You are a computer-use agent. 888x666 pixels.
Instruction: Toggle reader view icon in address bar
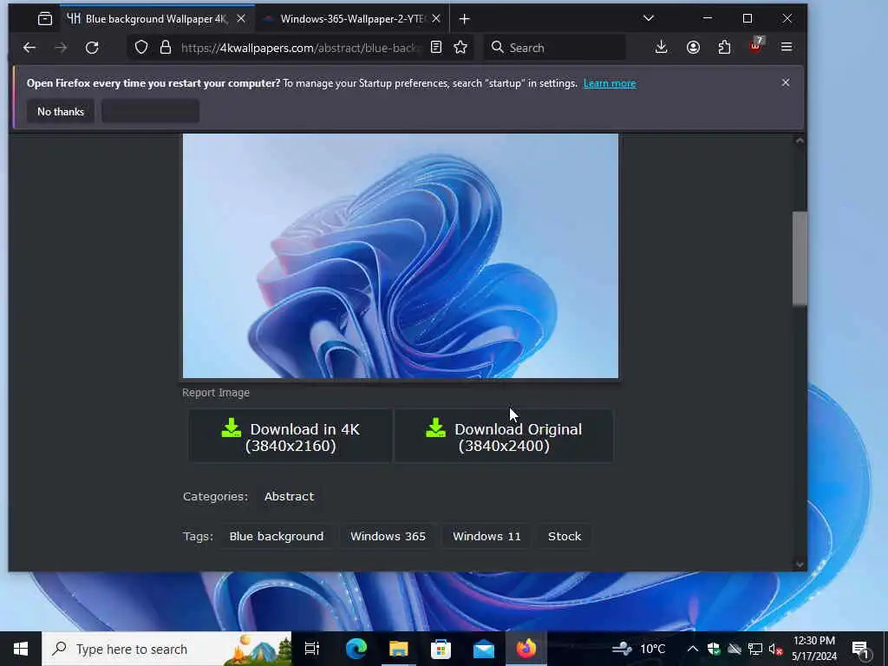(x=436, y=47)
